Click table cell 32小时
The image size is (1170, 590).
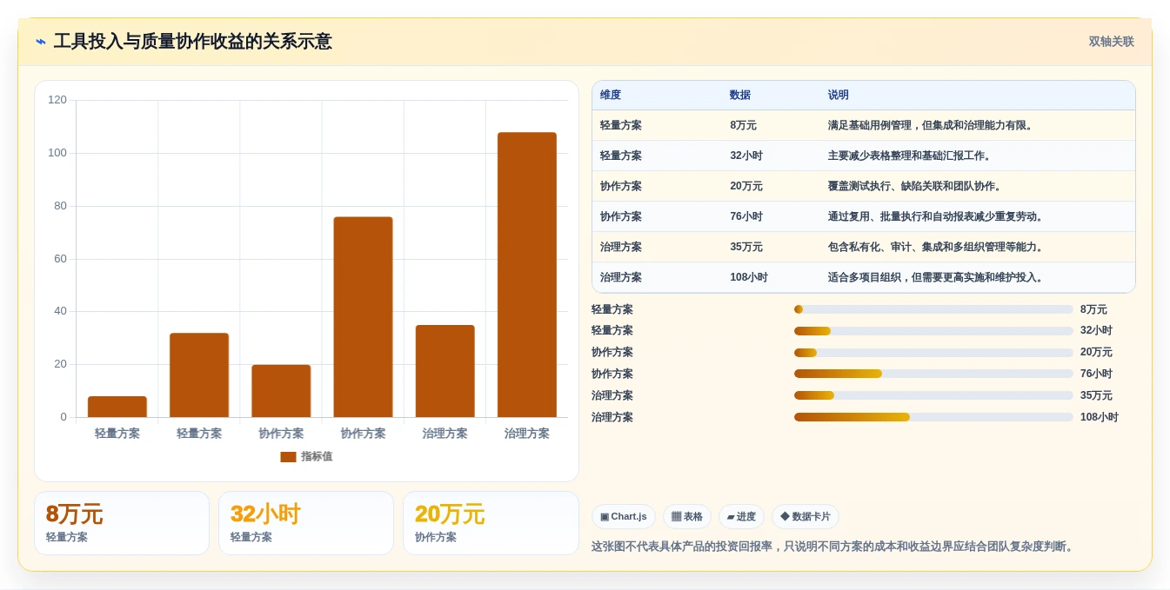(x=746, y=156)
